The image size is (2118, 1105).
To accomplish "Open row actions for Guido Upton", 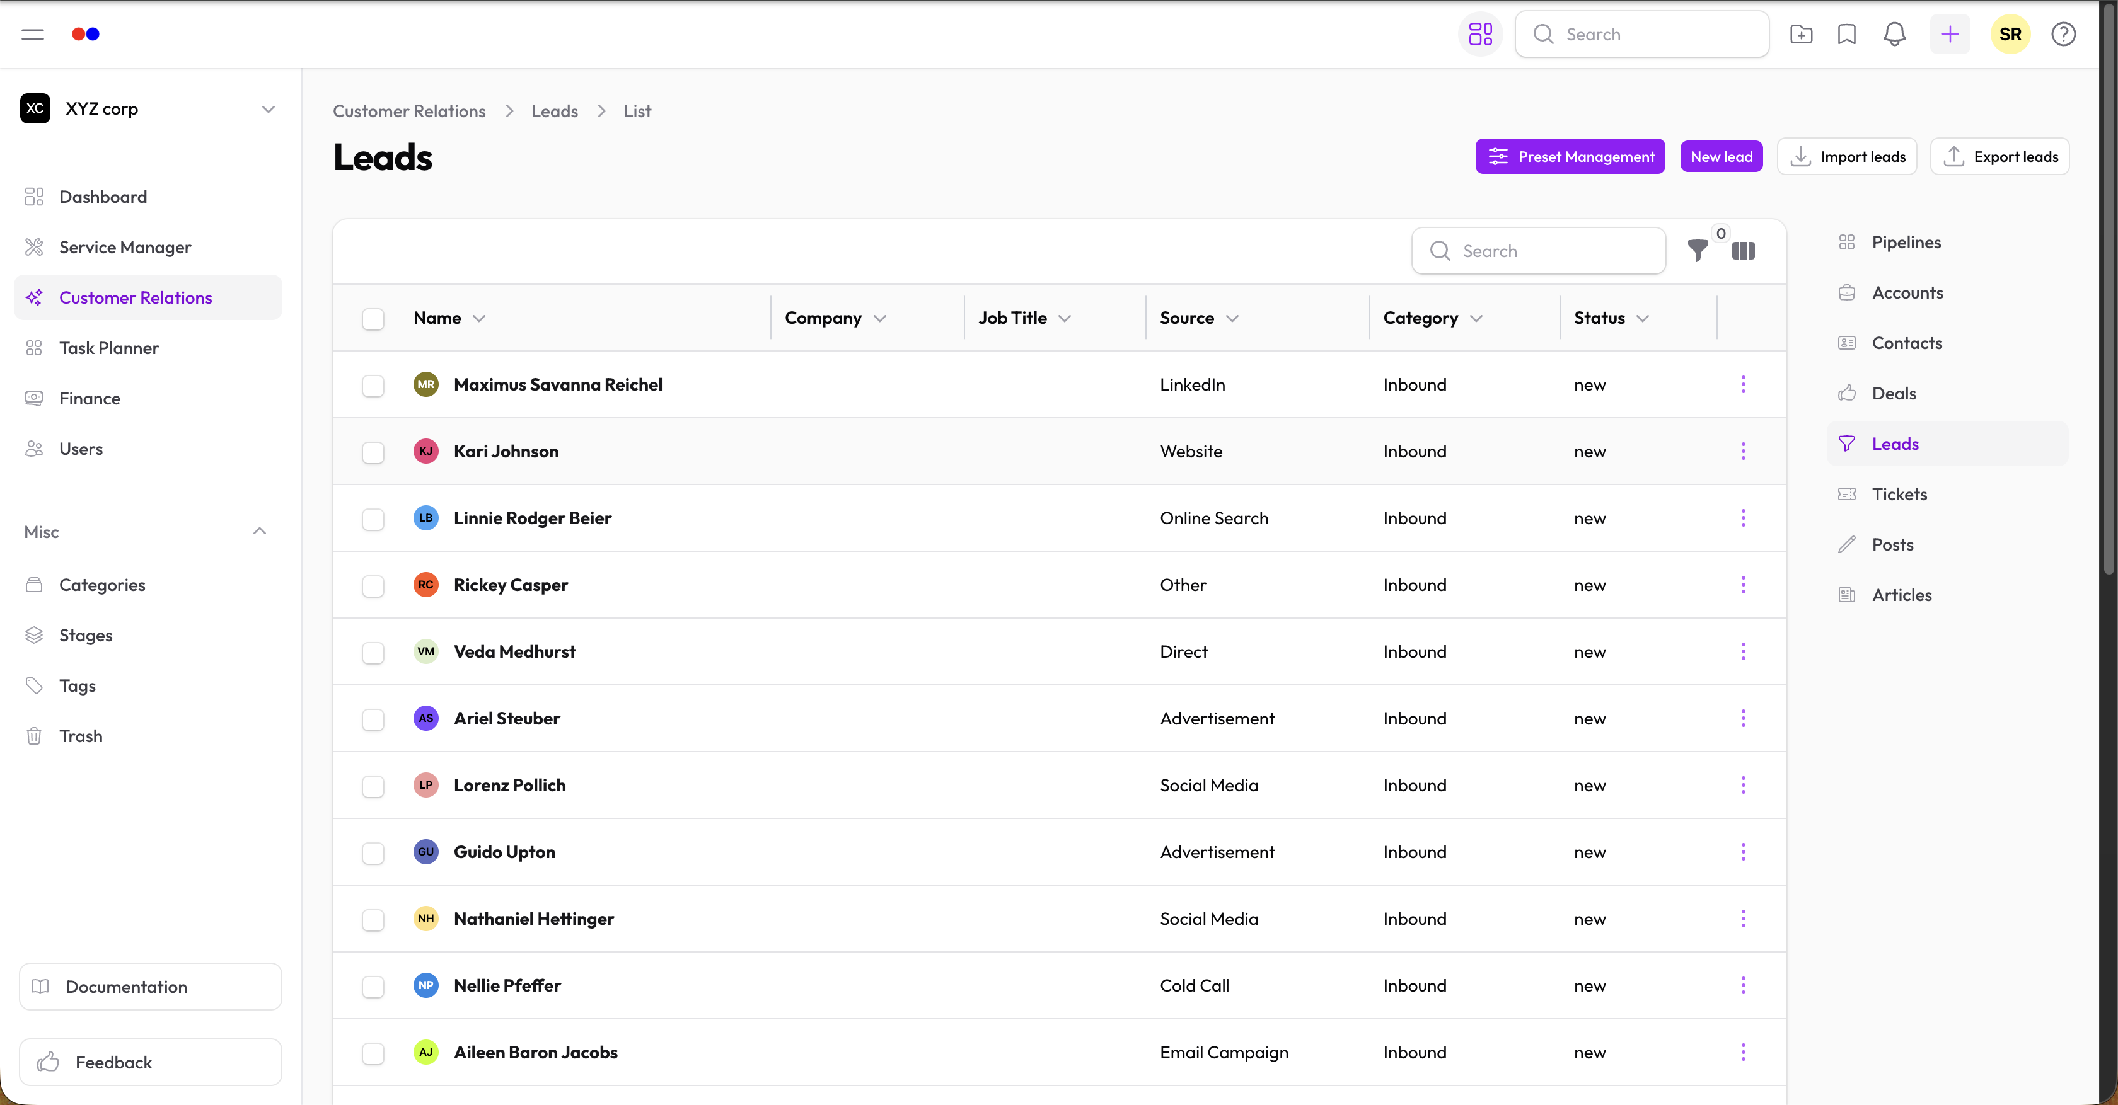I will coord(1743,852).
